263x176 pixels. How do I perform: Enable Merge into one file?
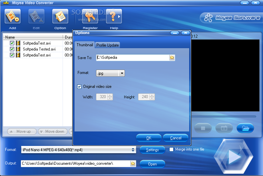pos(171,149)
